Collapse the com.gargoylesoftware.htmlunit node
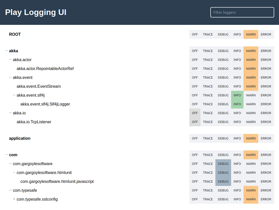This screenshot has width=279, height=210. [x=14, y=172]
